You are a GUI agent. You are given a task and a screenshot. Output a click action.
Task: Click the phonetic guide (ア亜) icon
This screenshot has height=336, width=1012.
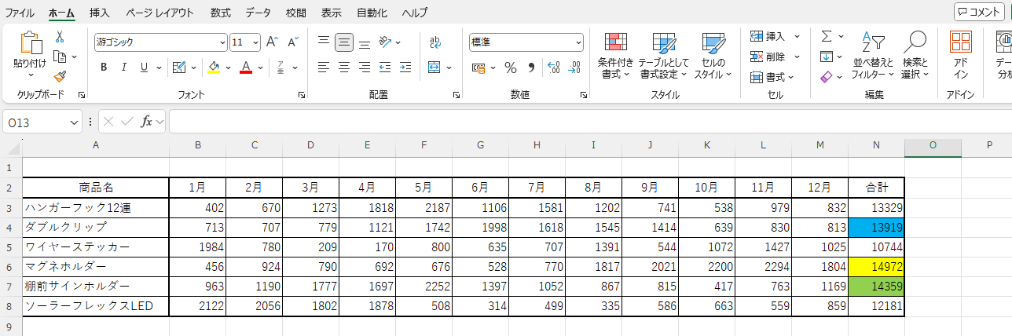click(280, 68)
